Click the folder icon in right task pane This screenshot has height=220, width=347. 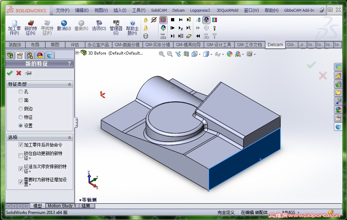point(338,92)
